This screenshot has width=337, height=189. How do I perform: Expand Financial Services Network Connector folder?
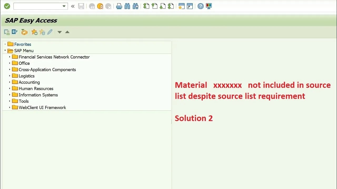10,57
